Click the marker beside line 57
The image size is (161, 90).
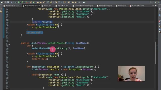pos(9,44)
